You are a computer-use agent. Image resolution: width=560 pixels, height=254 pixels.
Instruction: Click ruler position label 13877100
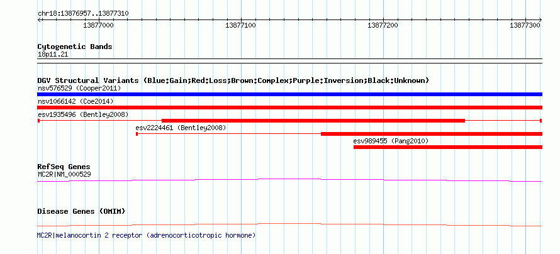tap(241, 25)
